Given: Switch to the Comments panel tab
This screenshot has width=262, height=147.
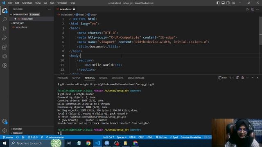Looking at the screenshot, I should (x=117, y=78).
